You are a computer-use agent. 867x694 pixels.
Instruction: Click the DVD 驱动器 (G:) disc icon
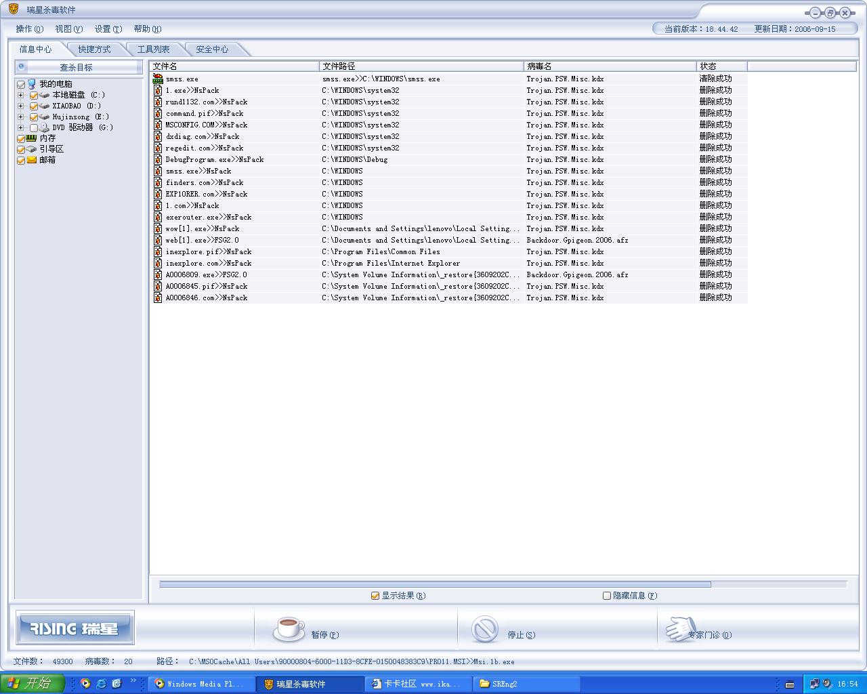click(x=45, y=127)
